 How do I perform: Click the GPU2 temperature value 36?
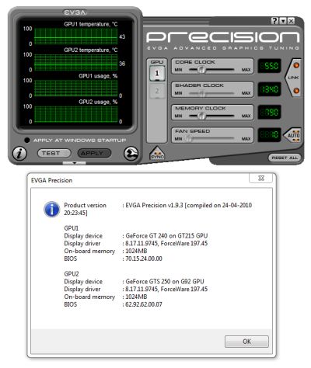click(x=122, y=64)
